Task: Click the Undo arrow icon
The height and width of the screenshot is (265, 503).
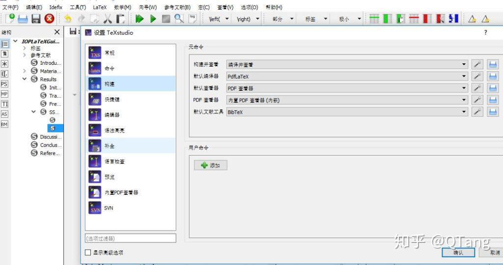Action: [x=68, y=19]
